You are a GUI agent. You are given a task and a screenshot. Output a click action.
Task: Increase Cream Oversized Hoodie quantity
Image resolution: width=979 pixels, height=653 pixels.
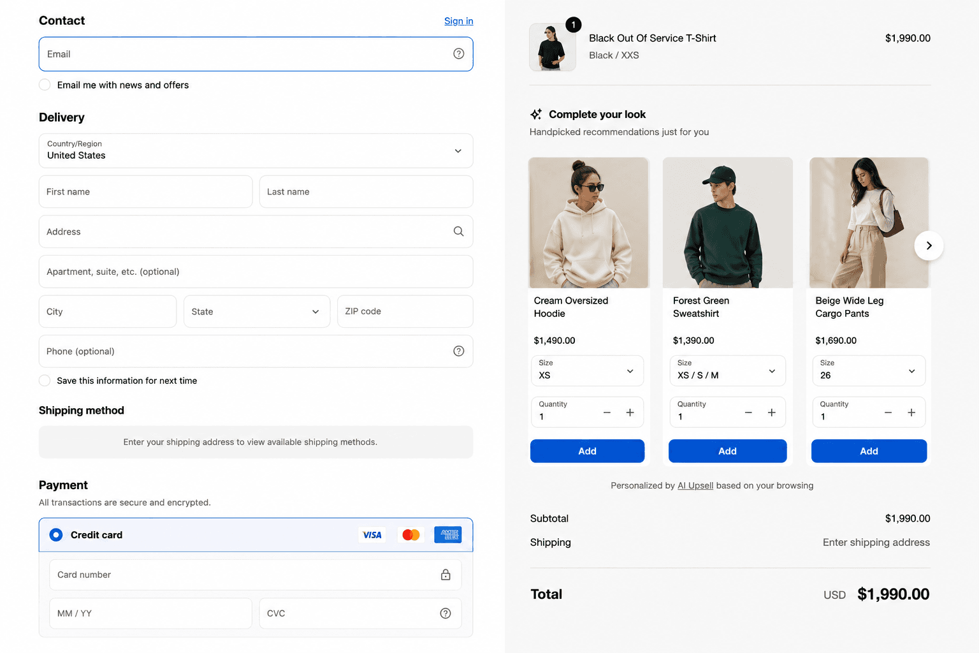pyautogui.click(x=630, y=413)
